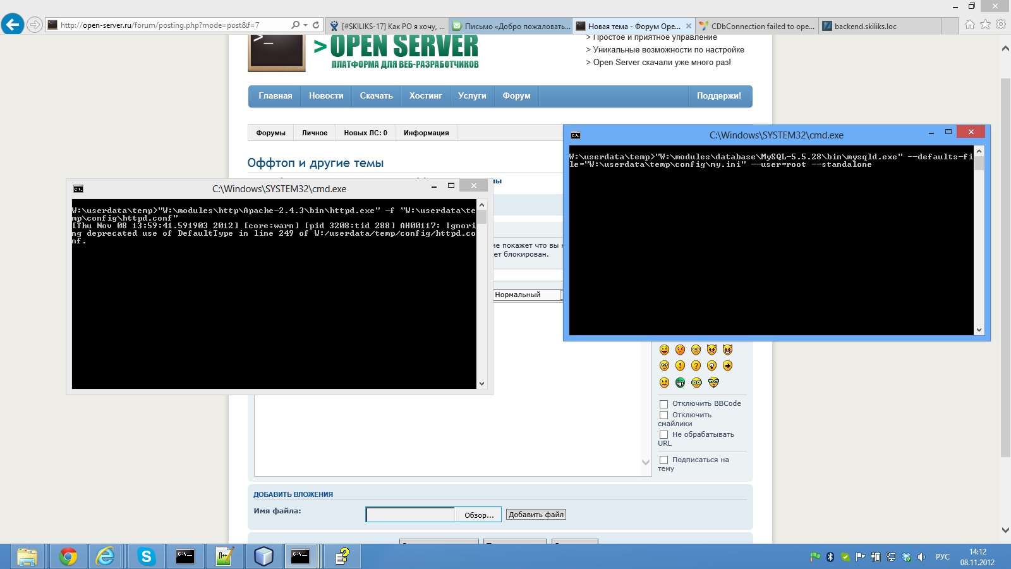
Task: Open the Скачать menu item
Action: tap(376, 96)
